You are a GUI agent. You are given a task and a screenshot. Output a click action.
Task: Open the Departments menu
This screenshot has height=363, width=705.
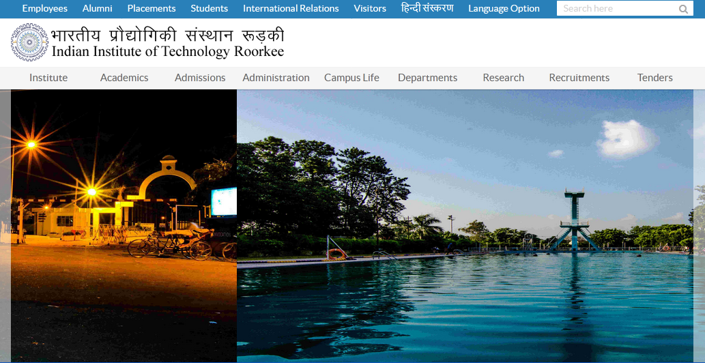pos(428,78)
